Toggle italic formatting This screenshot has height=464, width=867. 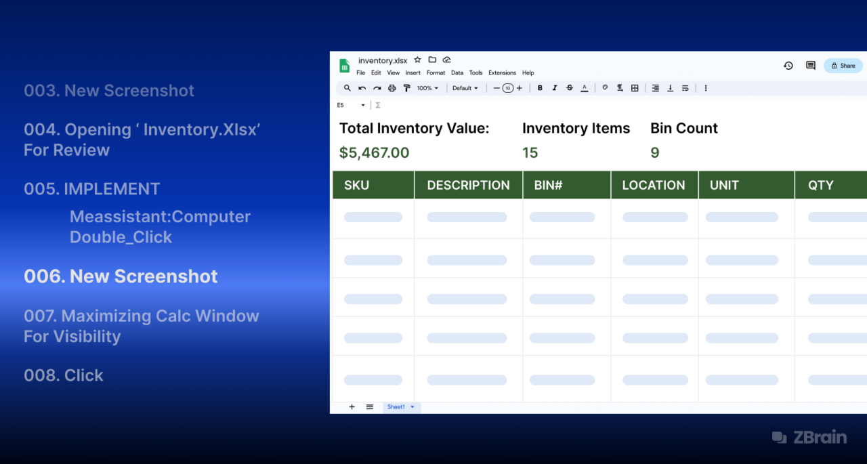pos(555,88)
